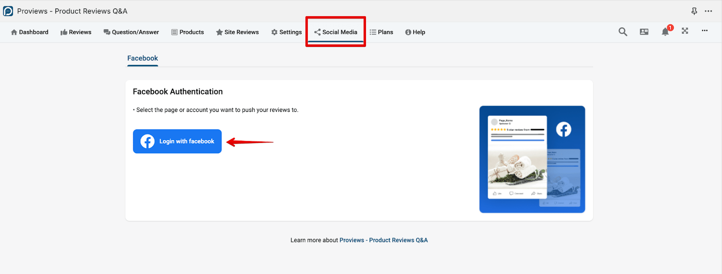The height and width of the screenshot is (274, 722).
Task: Open the Settings menu item
Action: coord(287,32)
